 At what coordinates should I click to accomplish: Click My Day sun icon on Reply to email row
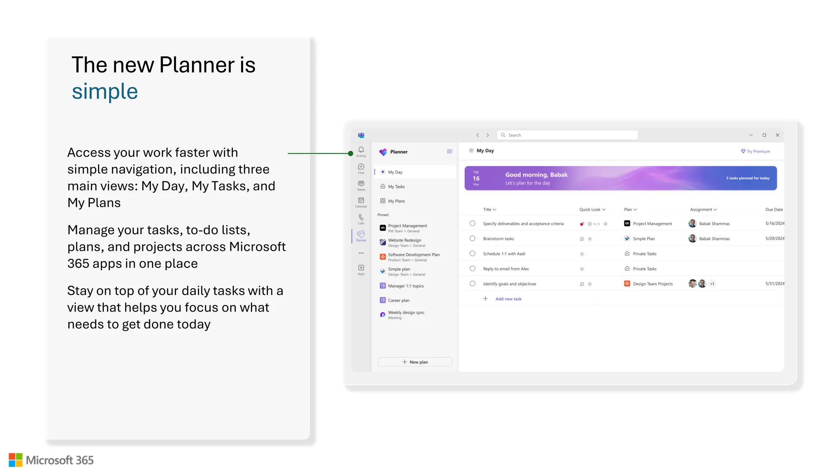tap(582, 269)
